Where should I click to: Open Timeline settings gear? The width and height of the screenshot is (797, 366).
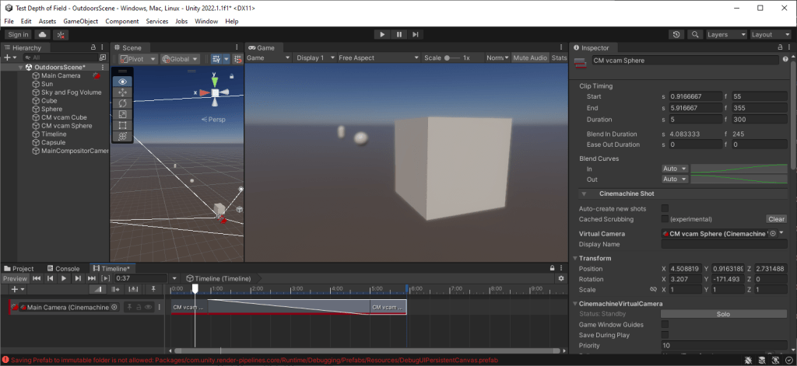[561, 277]
